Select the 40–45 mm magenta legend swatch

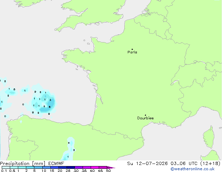tap(95, 167)
